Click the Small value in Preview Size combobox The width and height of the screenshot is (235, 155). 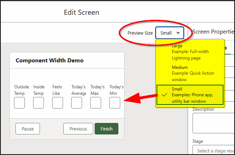(x=166, y=33)
